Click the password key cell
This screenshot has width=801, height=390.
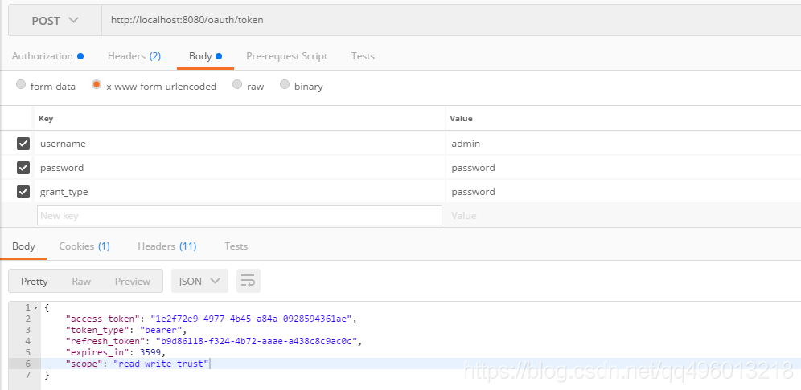pos(240,167)
